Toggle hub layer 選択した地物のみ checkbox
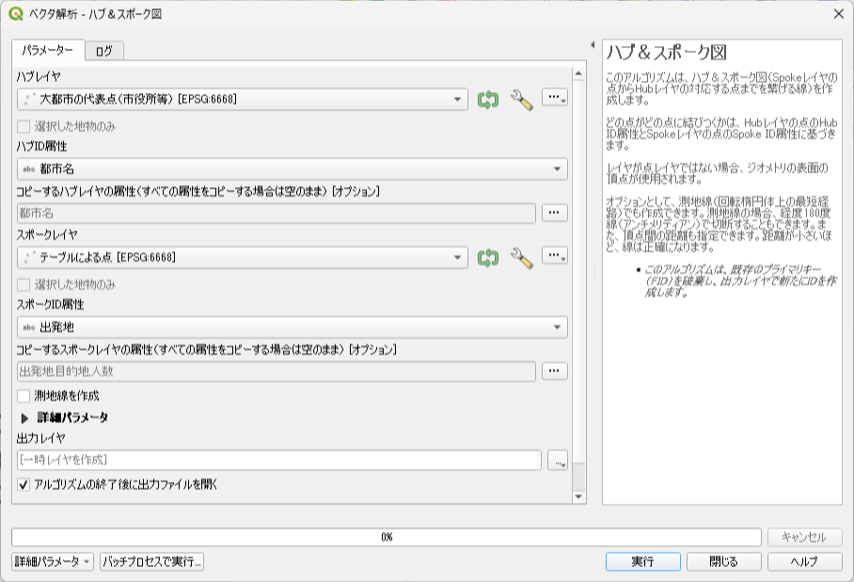Image resolution: width=854 pixels, height=582 pixels. [24, 126]
